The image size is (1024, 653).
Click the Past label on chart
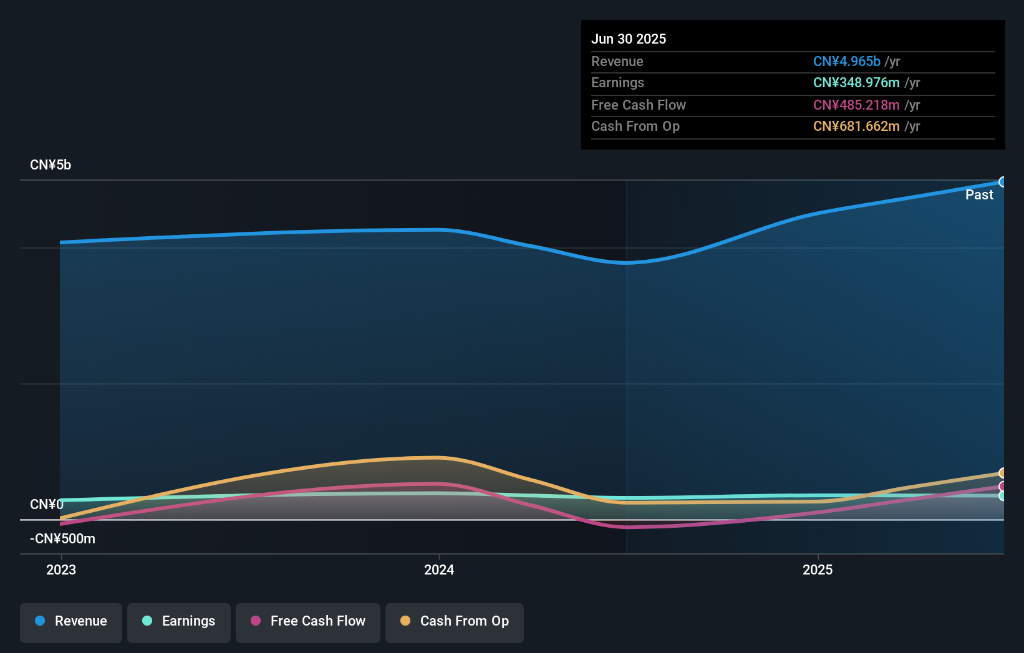(x=979, y=194)
